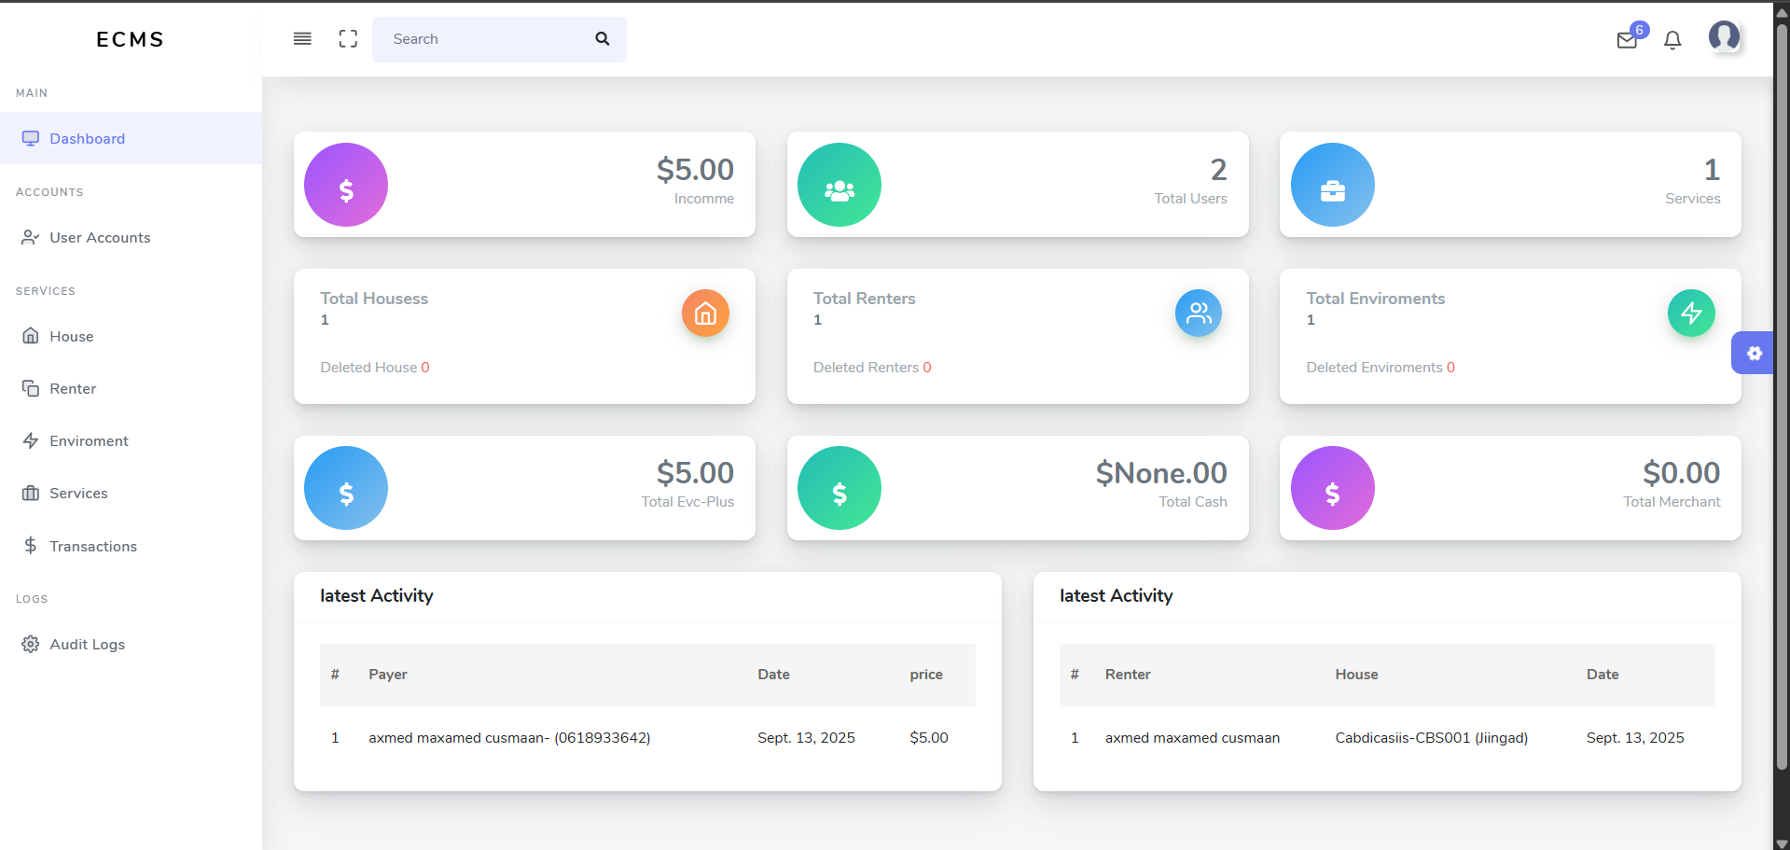
Task: Click the search magnifier icon
Action: click(603, 39)
